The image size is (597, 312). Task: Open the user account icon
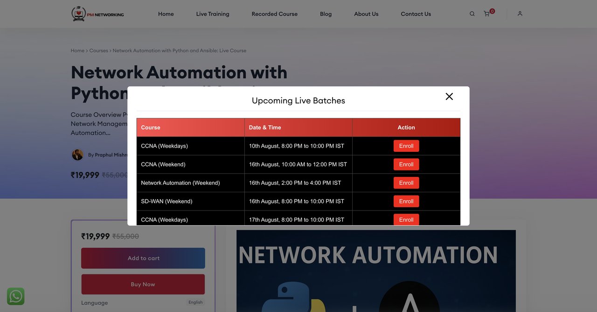pyautogui.click(x=520, y=14)
